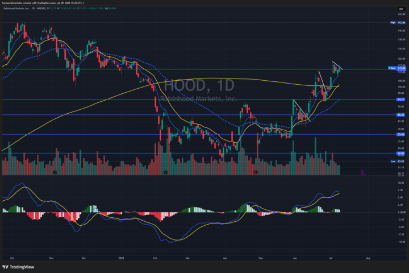Viewport: 409px width, 273px height.
Task: Click the Oct label on the time axis
Action: (12, 258)
